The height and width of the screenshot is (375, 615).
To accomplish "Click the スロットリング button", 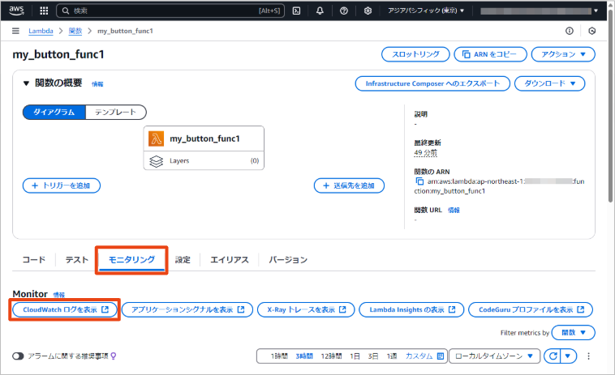I will tap(415, 54).
